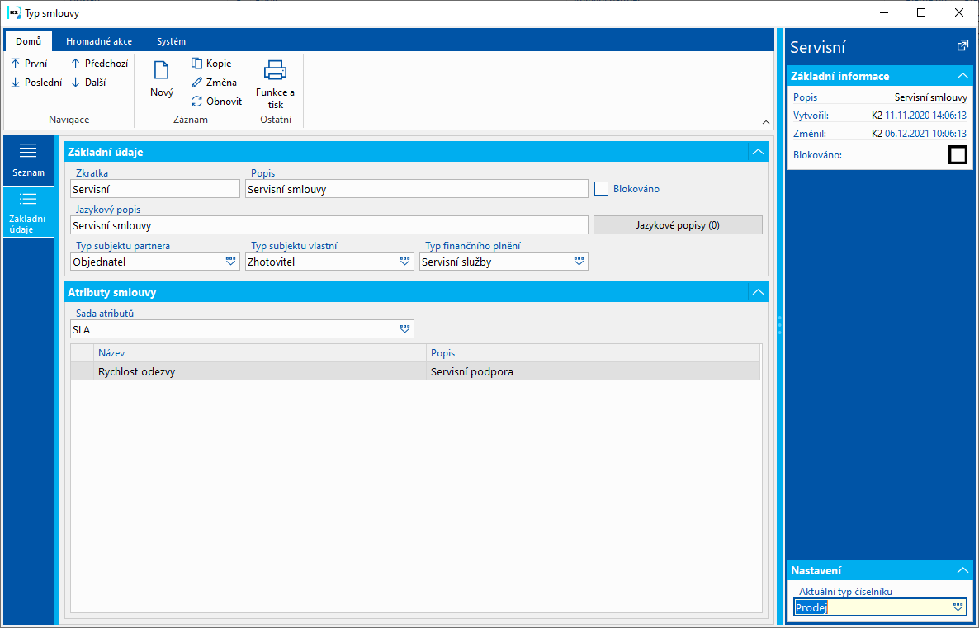
Task: Refresh data with Obnovit
Action: (216, 102)
